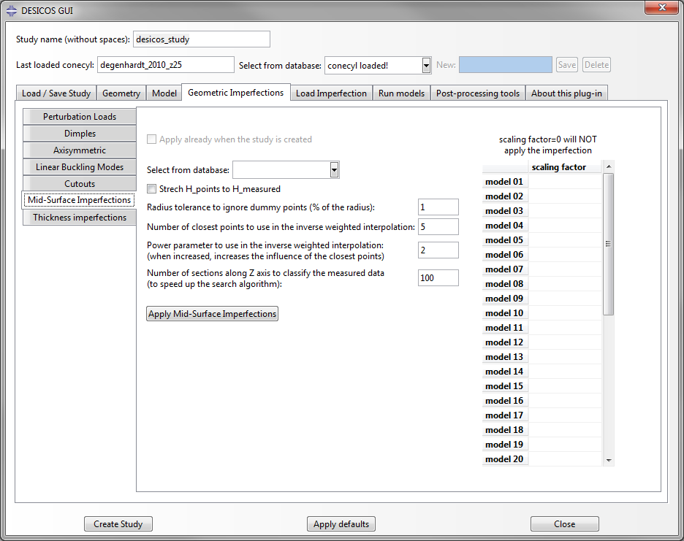Select the model 14 row header
This screenshot has height=541, width=684.
point(505,372)
